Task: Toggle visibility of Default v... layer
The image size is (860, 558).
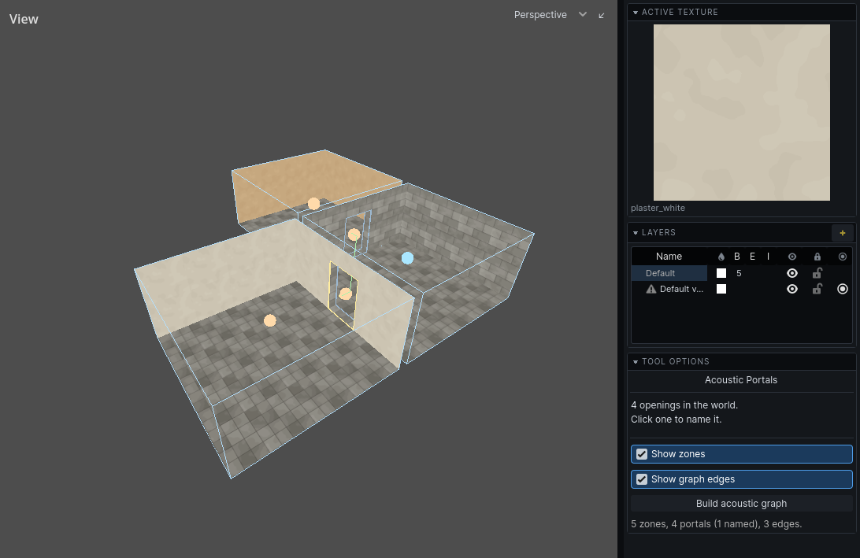Action: click(x=792, y=289)
